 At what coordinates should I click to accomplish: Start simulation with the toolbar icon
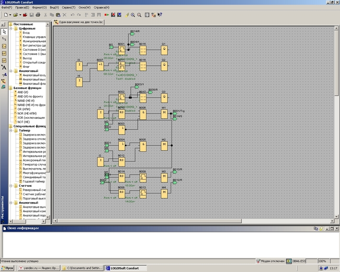click(x=106, y=15)
